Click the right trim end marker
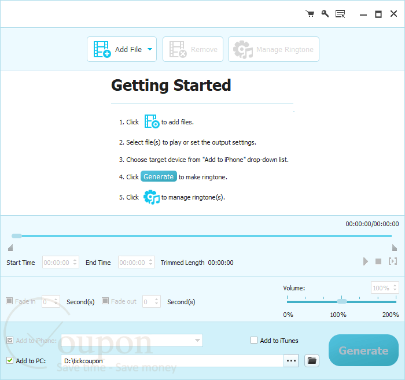This screenshot has width=405, height=380. click(395, 248)
